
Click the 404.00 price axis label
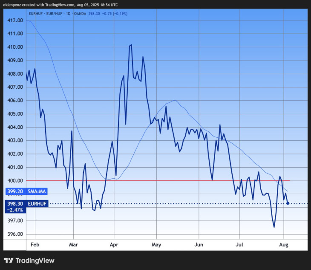[15, 127]
